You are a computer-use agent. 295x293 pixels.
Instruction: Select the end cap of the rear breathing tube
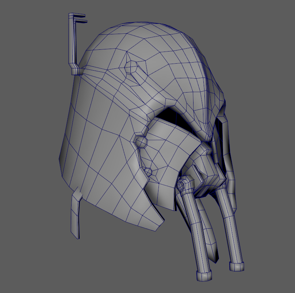point(237,266)
